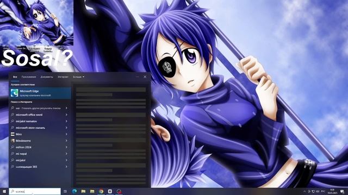This screenshot has width=348, height=195.
Task: Open search options three-dots menu
Action: [x=137, y=77]
